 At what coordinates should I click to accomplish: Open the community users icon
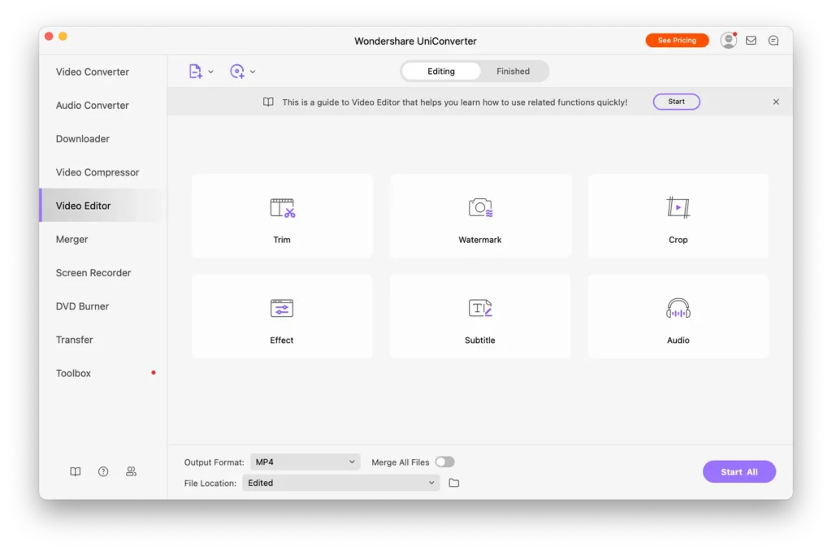coord(131,471)
